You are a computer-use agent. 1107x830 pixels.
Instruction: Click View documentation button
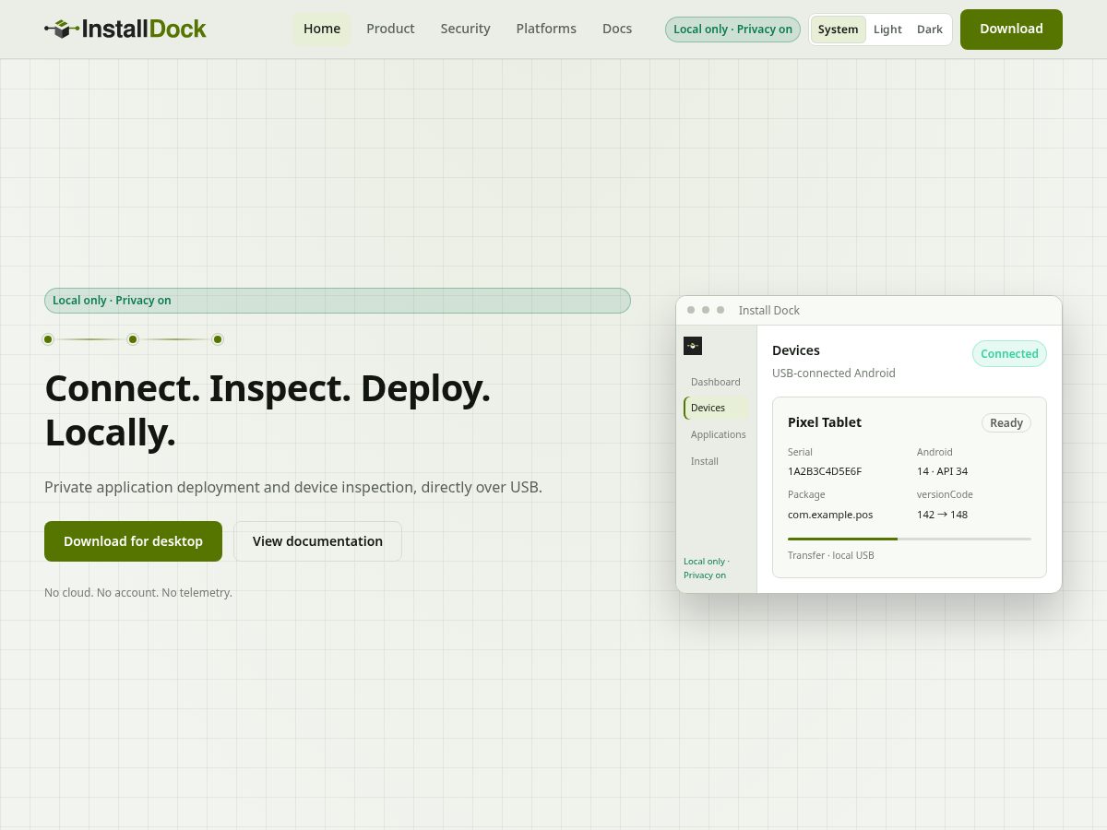317,541
